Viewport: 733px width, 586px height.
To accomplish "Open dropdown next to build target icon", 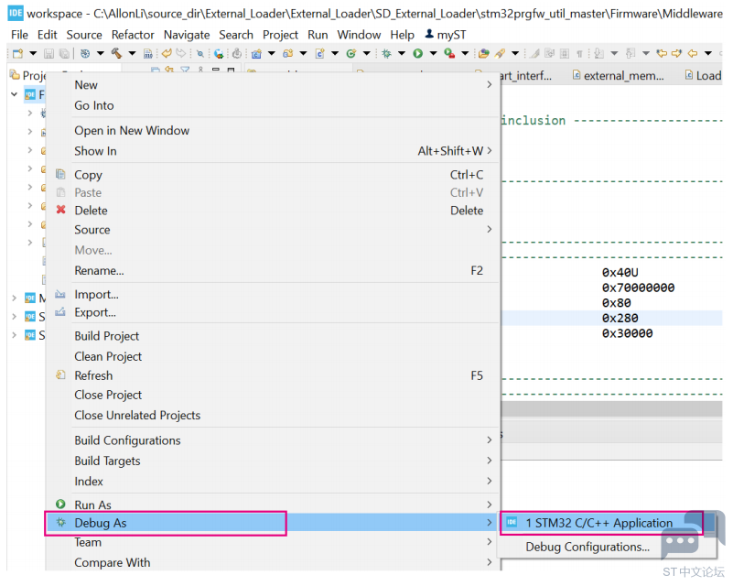I will 100,53.
